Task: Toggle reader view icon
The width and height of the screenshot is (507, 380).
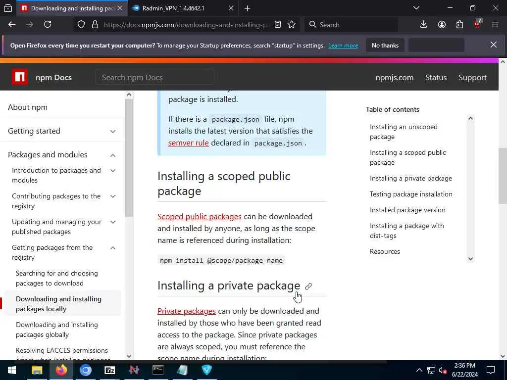Action: tap(277, 25)
